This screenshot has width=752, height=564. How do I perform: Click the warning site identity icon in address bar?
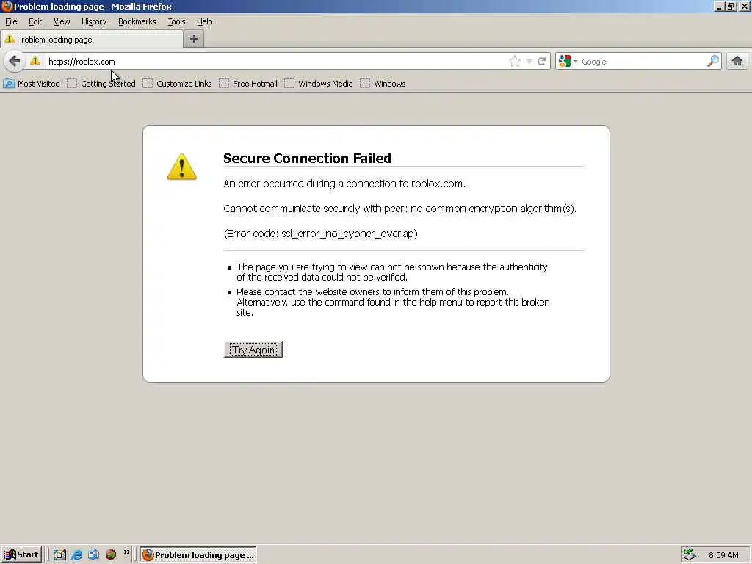35,62
